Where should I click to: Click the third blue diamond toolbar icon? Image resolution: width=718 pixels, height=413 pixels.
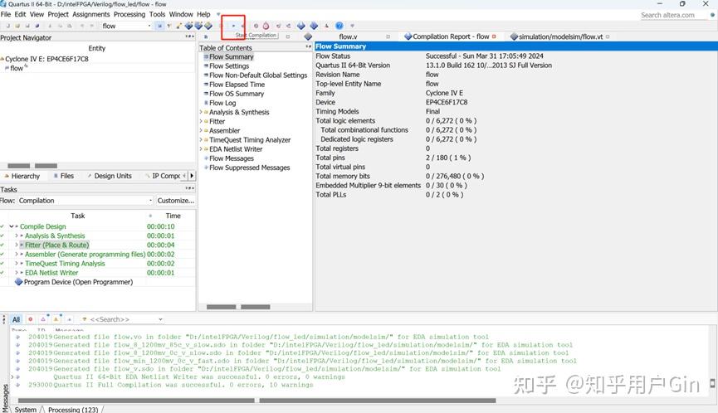[208, 26]
